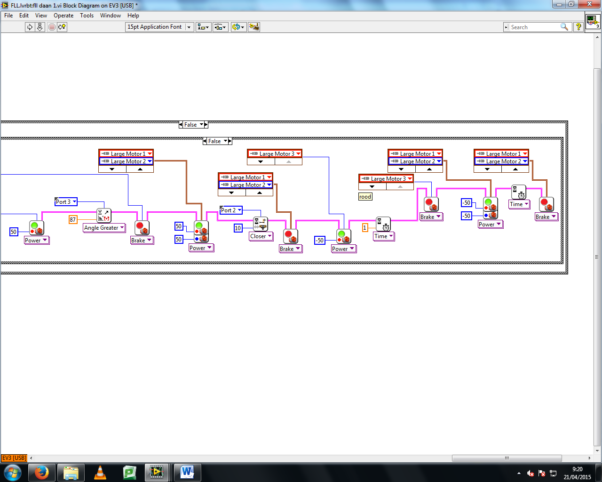Image resolution: width=602 pixels, height=482 pixels.
Task: Select the ultrasonic Wait block above Closer
Action: [x=260, y=224]
